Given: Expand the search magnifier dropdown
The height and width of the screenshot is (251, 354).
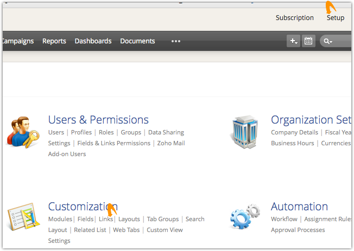Looking at the screenshot, I should pyautogui.click(x=327, y=41).
